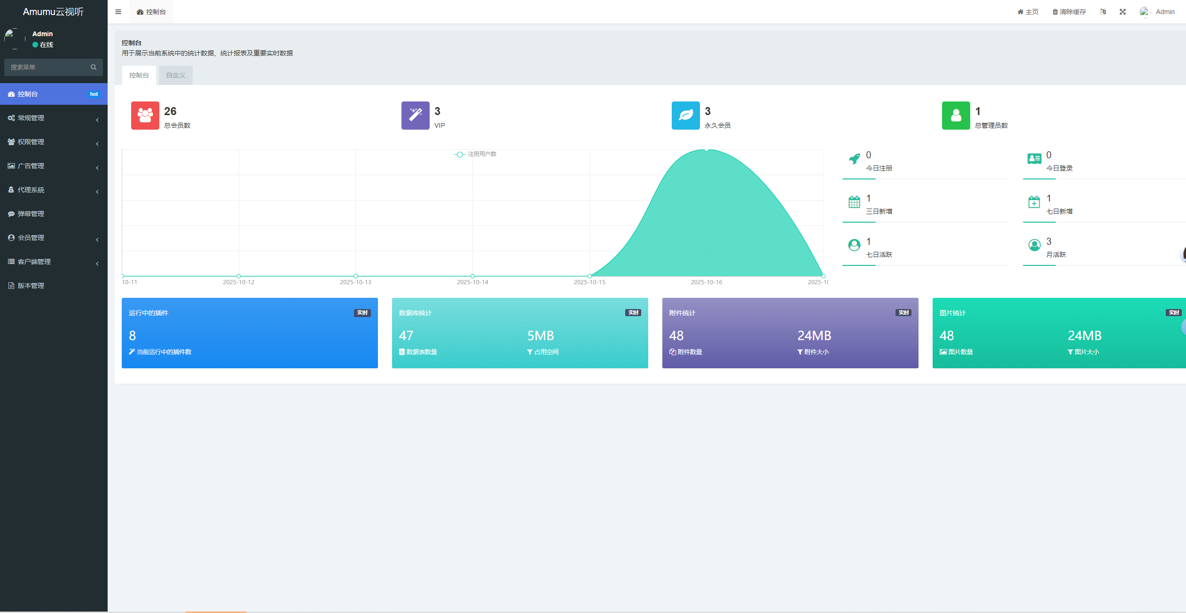Image resolution: width=1186 pixels, height=613 pixels.
Task: Click the rocket icon for 今日注册
Action: (854, 159)
